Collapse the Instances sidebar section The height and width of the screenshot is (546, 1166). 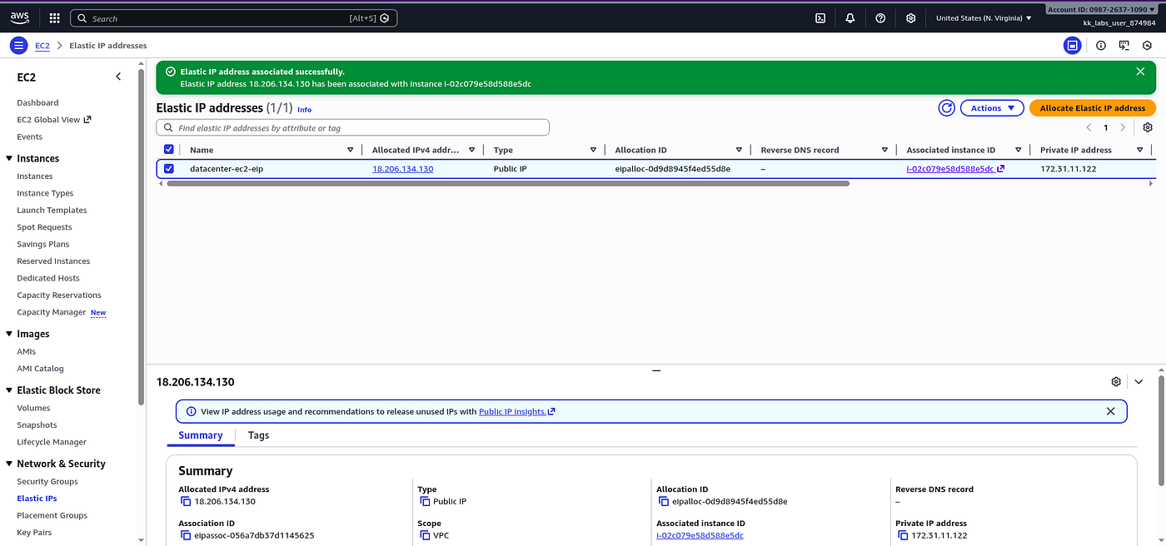point(9,158)
